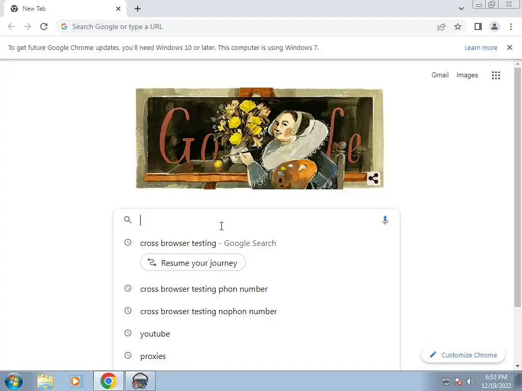This screenshot has width=522, height=391.
Task: Open the Learn more link
Action: (x=481, y=47)
